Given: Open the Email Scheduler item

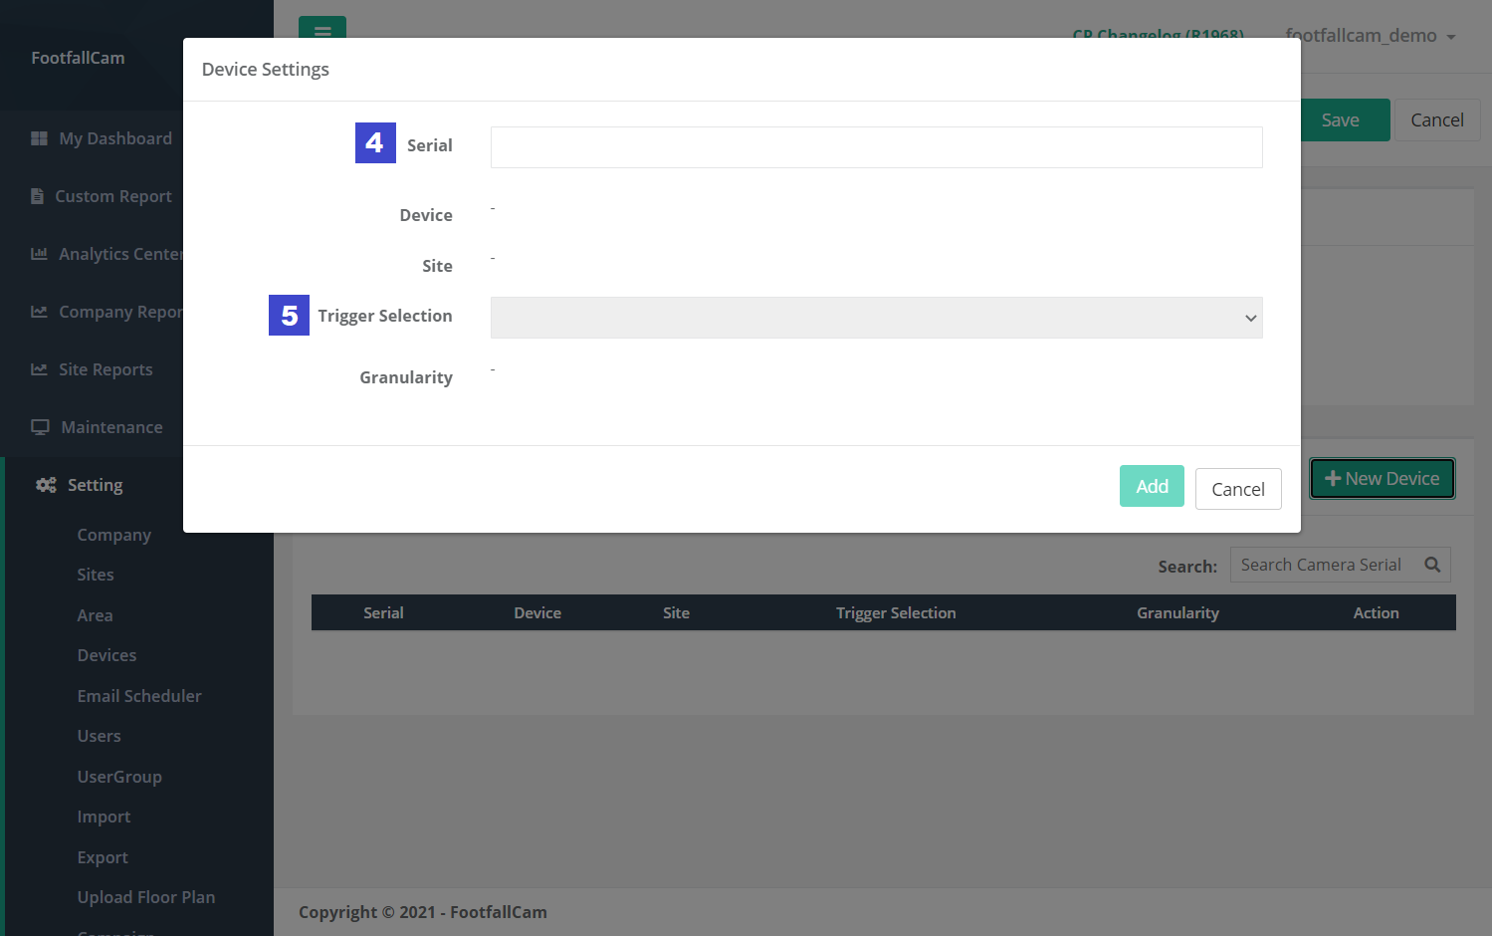Looking at the screenshot, I should click(x=139, y=696).
